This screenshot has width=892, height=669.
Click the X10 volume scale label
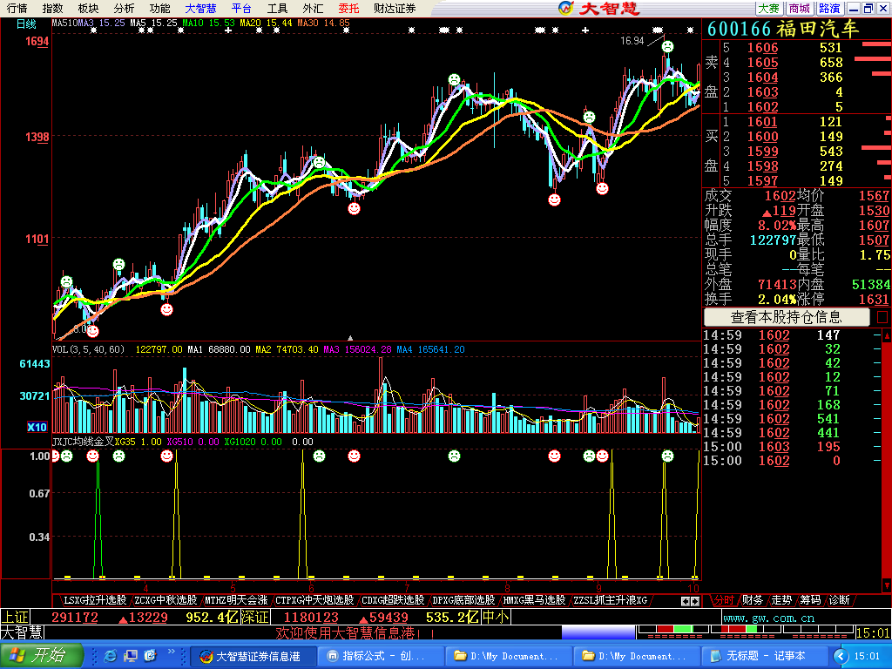37,427
